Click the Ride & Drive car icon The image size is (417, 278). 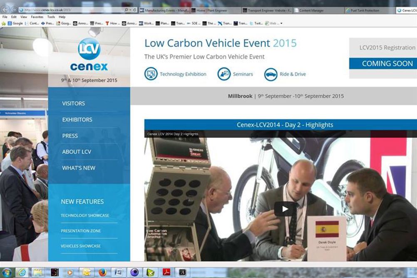click(271, 74)
